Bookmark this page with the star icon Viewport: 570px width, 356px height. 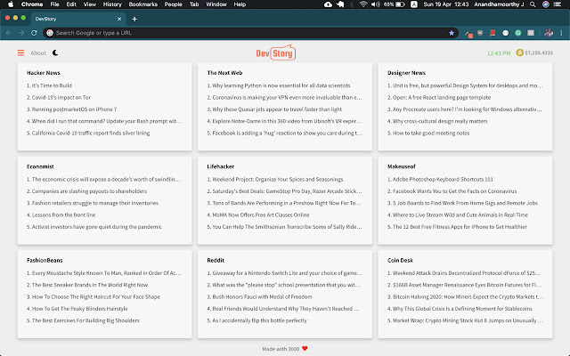[x=452, y=33]
